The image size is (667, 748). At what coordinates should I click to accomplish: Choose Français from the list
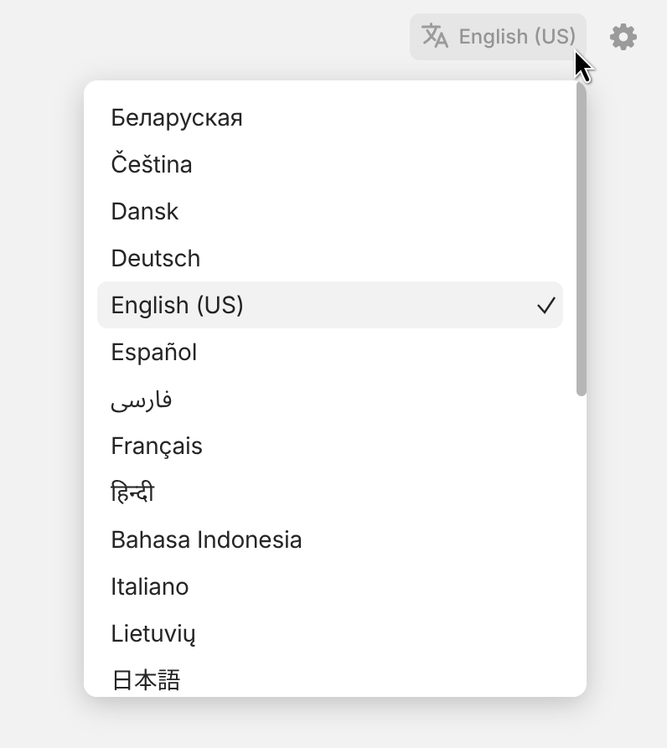[x=157, y=446]
